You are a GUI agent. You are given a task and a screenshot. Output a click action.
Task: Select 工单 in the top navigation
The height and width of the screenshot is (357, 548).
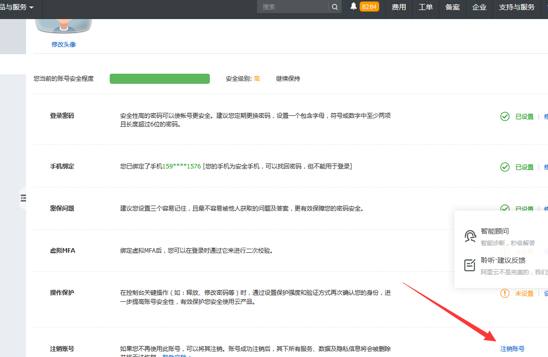coord(426,7)
